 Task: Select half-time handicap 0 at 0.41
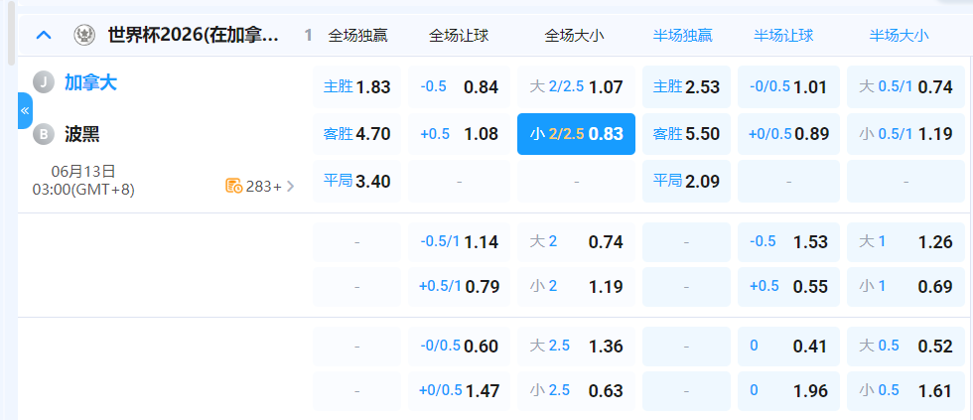[788, 346]
